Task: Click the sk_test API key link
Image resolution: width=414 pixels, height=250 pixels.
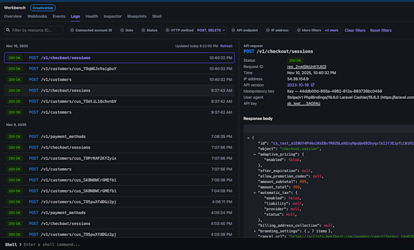Action: point(304,104)
